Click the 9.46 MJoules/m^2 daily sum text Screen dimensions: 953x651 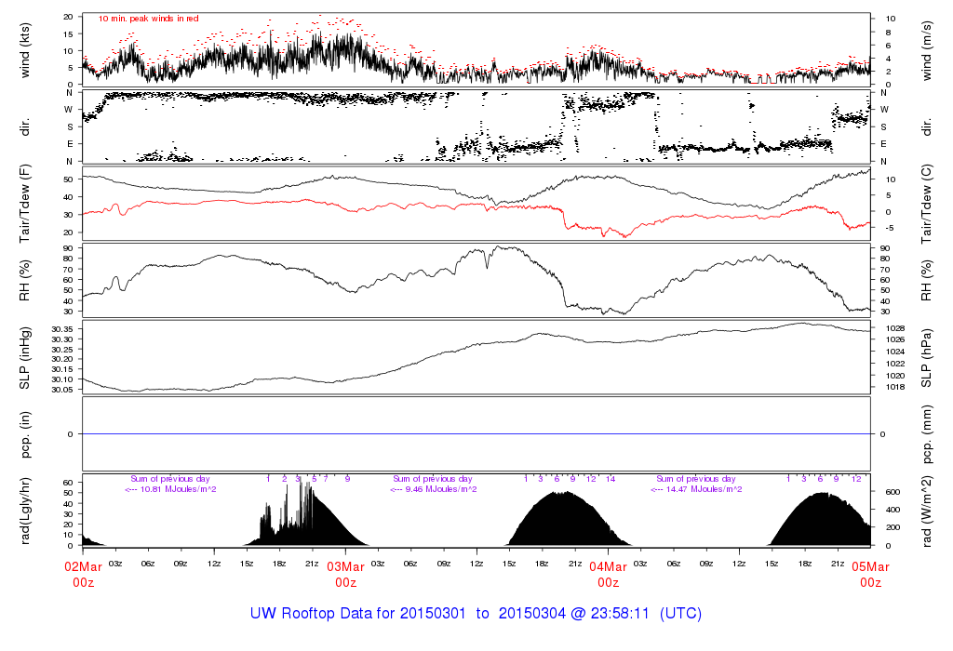click(434, 489)
